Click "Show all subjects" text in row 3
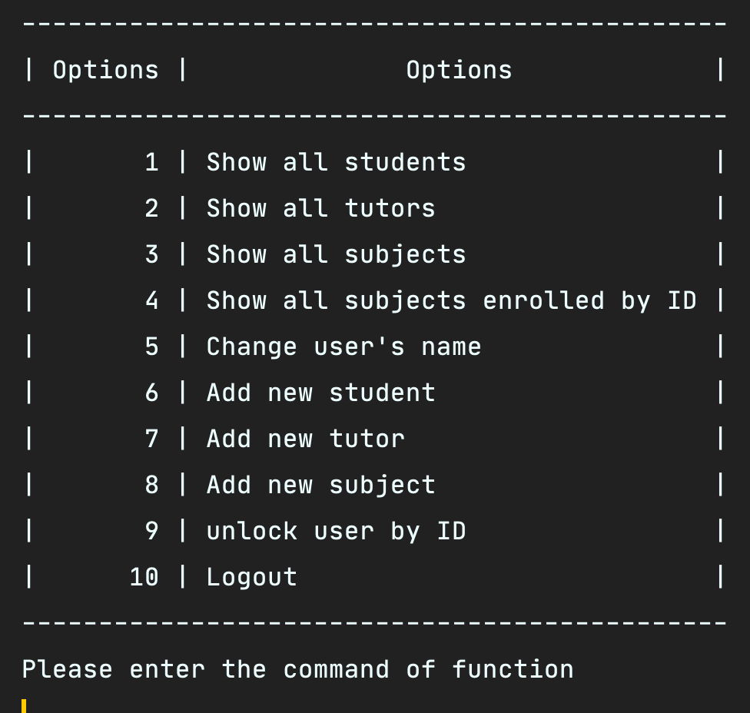 [x=336, y=254]
